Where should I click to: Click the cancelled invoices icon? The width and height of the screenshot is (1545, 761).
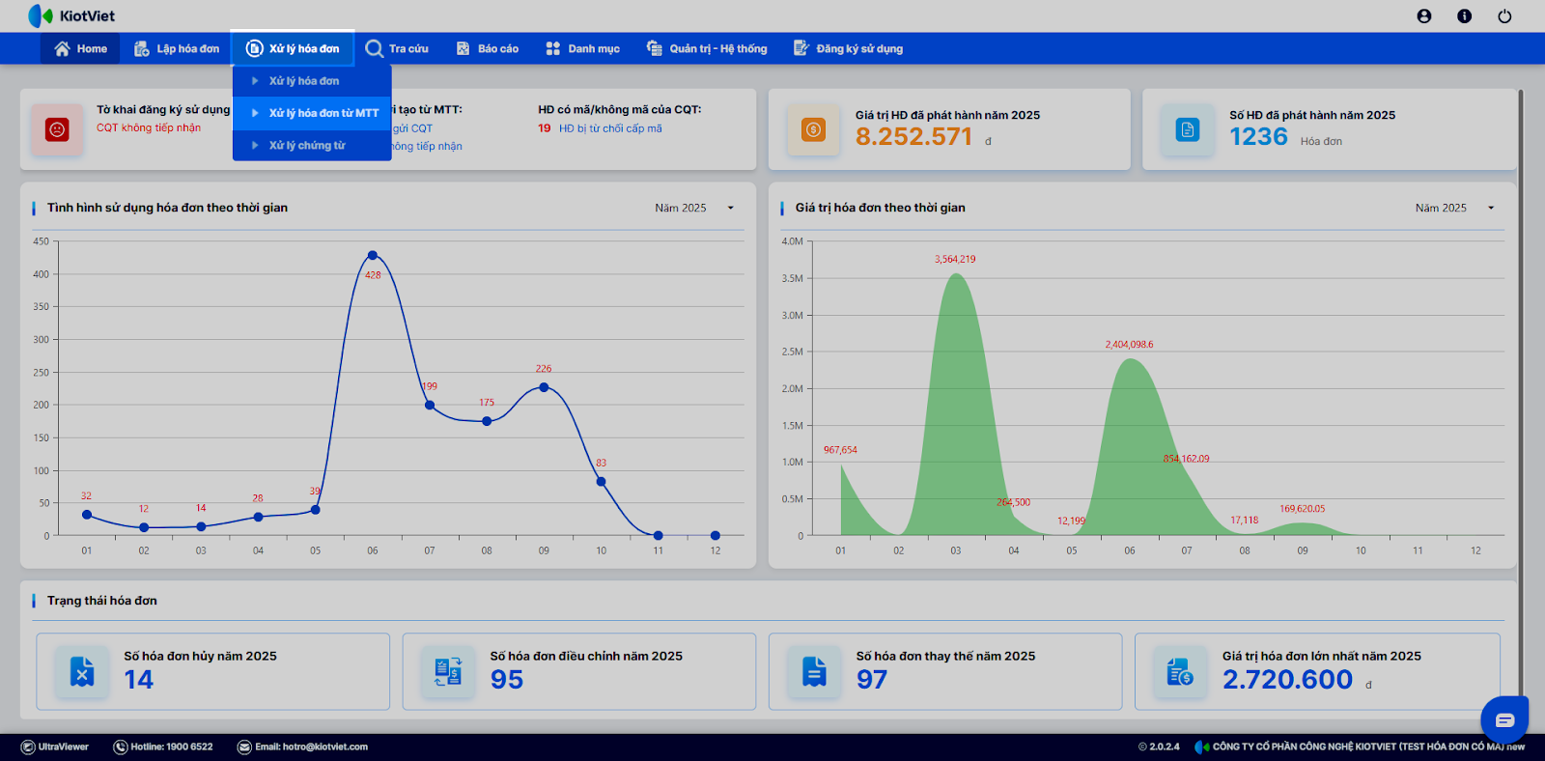[x=82, y=671]
